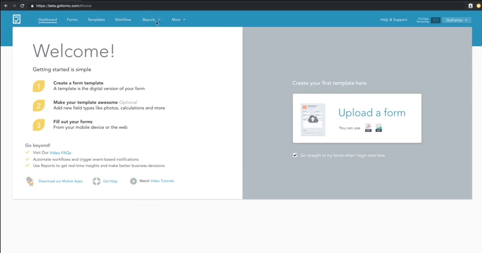482x253 pixels.
Task: Click the robot mascot icon near Download our Mobile Apps
Action: click(30, 181)
